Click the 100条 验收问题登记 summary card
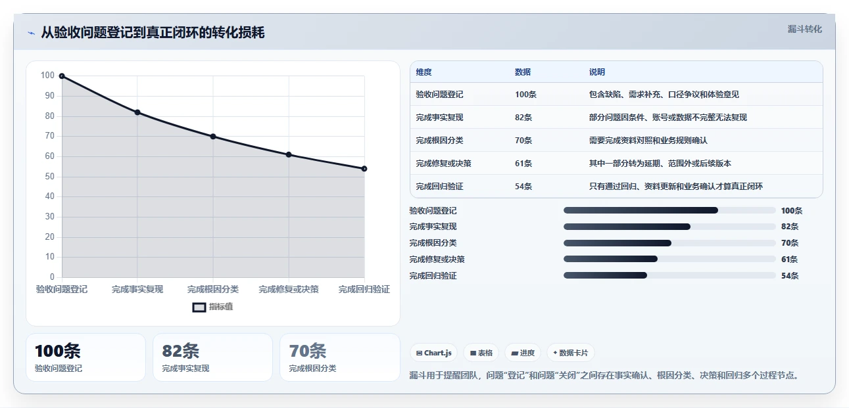Screen dimensions: 849x408 pyautogui.click(x=85, y=357)
